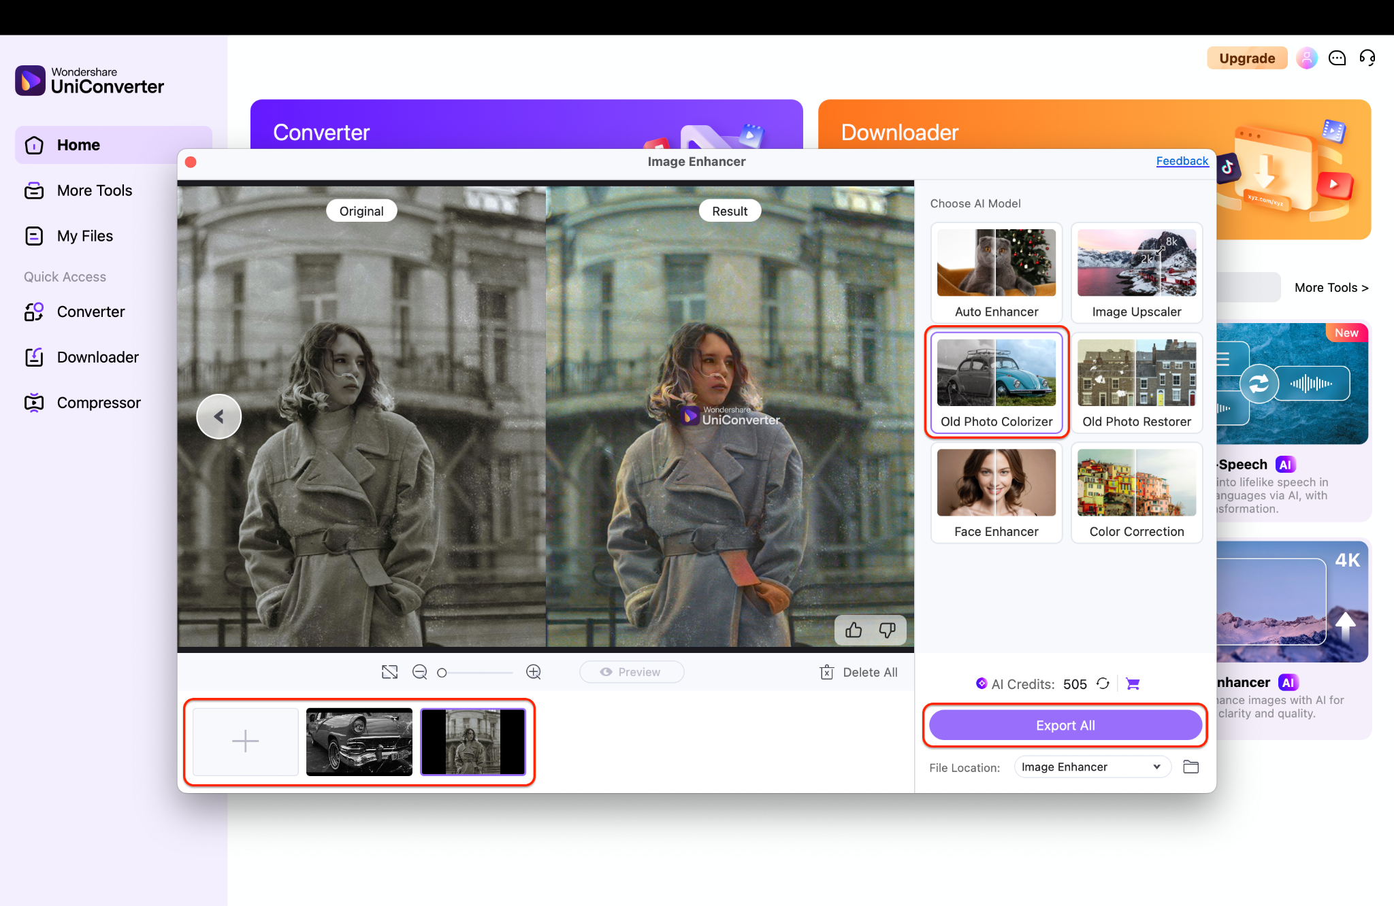This screenshot has width=1394, height=906.
Task: Open the Home sidebar item
Action: (x=114, y=145)
